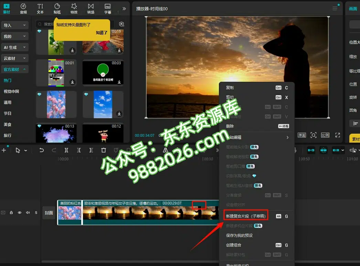The image size is (360, 266).
Task: Open the 特效 (Effects) panel
Action: 74,9
